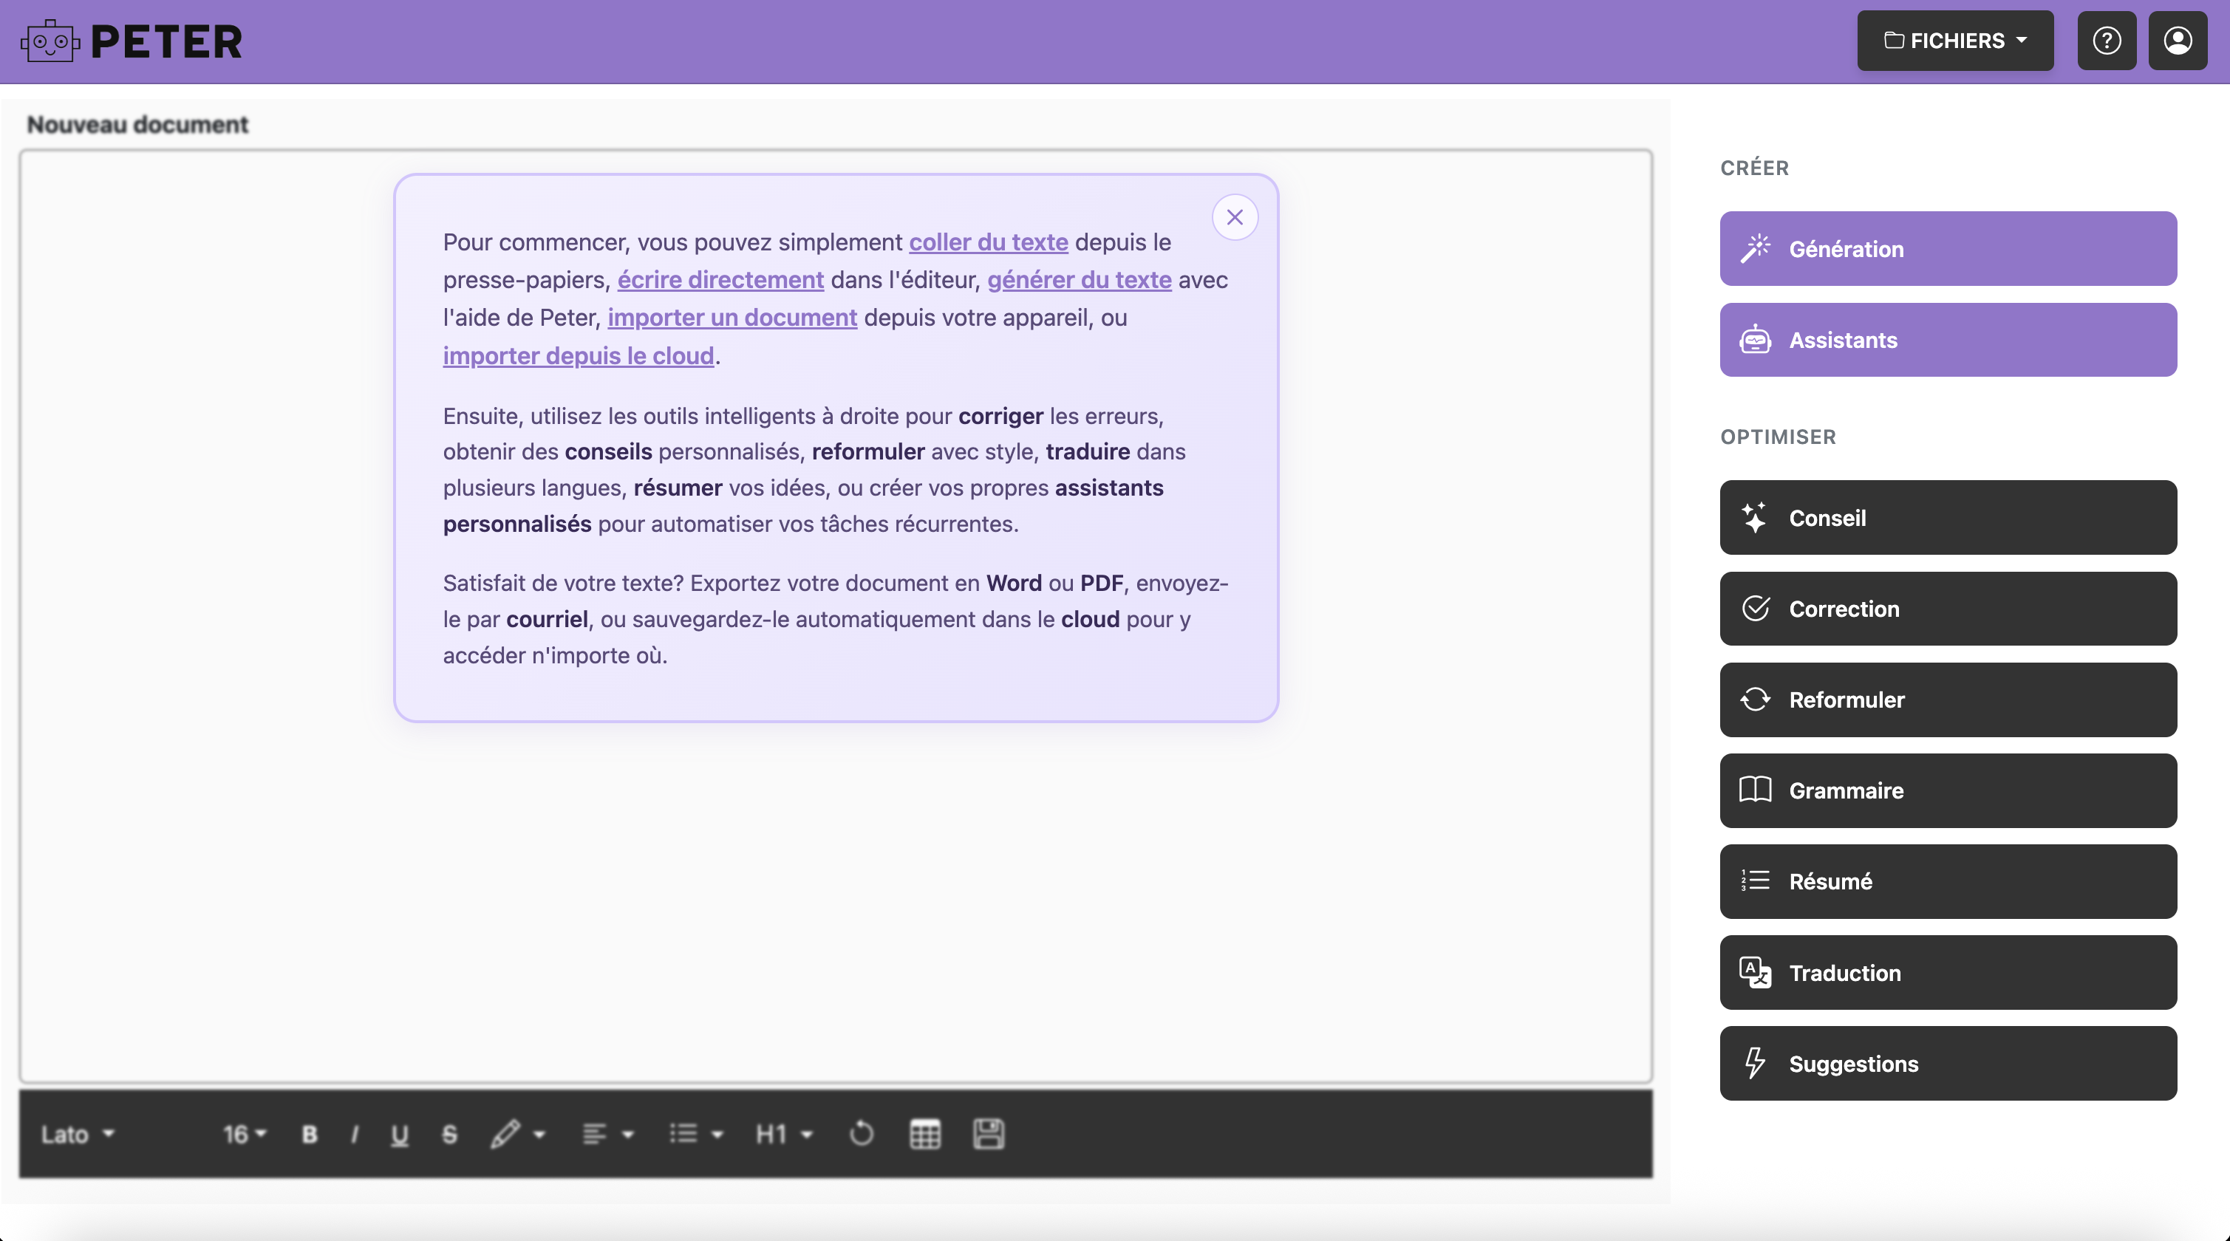Open the FICHIERS menu
This screenshot has height=1241, width=2230.
point(1954,40)
